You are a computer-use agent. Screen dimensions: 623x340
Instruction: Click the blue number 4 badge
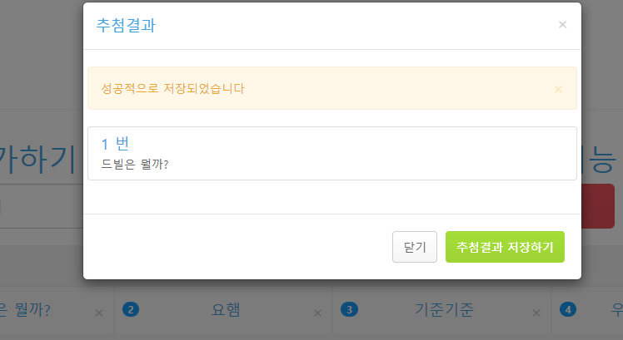pyautogui.click(x=568, y=309)
